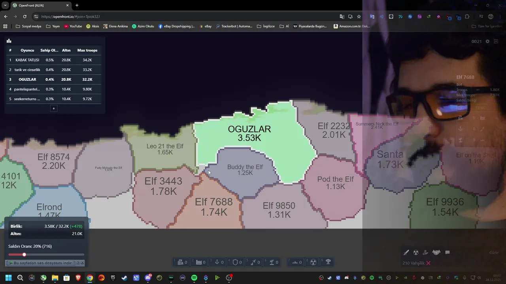Open the Yayın bookmarks folder

(x=53, y=26)
